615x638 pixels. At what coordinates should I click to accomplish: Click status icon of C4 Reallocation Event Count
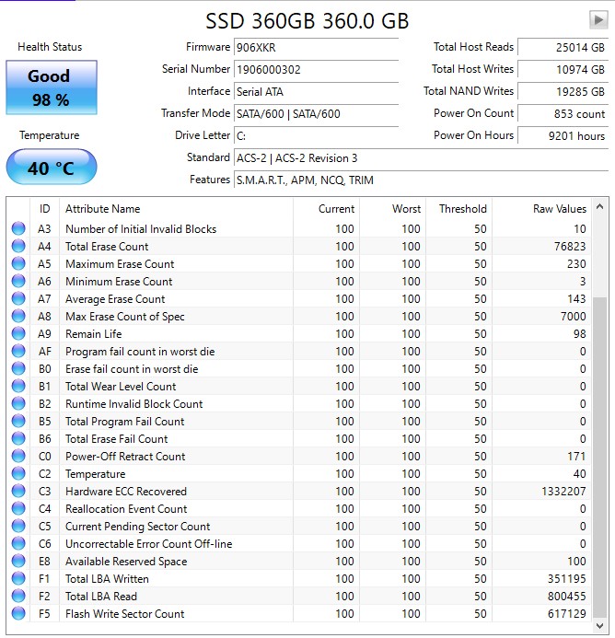pos(18,508)
